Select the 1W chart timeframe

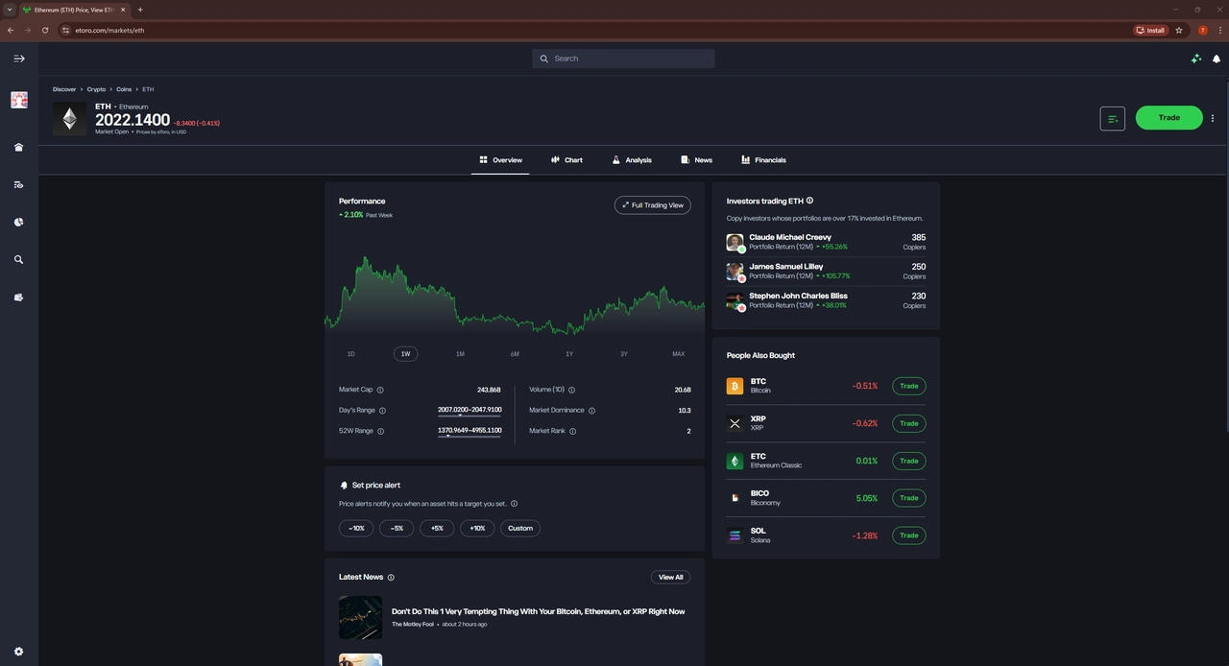pos(405,354)
